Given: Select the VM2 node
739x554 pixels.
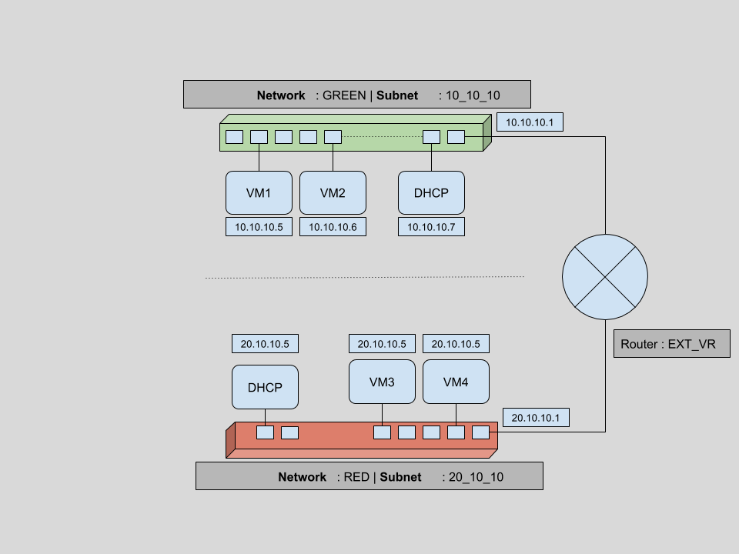Looking at the screenshot, I should point(333,192).
